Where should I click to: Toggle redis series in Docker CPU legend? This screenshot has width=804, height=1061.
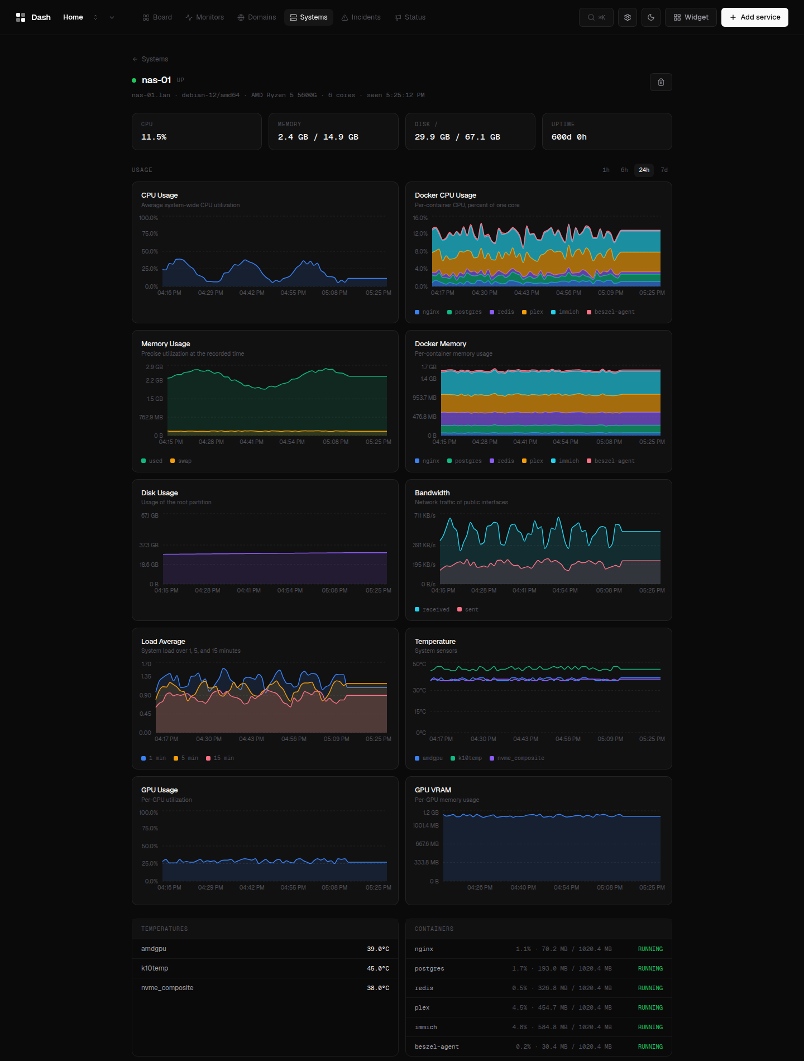502,312
